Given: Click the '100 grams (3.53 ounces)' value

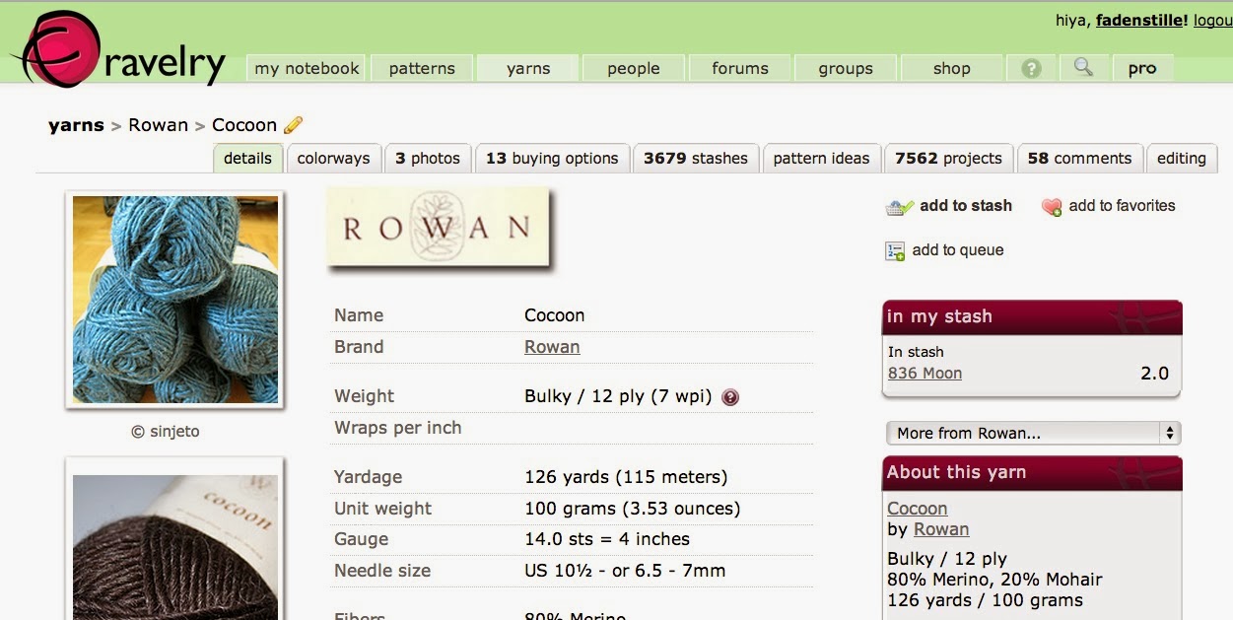Looking at the screenshot, I should pos(632,509).
